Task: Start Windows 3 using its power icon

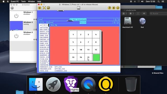Action: point(16,36)
